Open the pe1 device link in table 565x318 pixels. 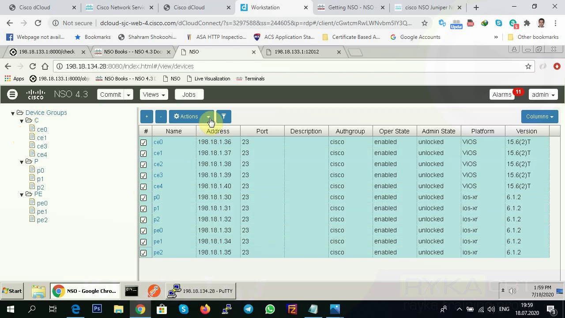pyautogui.click(x=158, y=241)
